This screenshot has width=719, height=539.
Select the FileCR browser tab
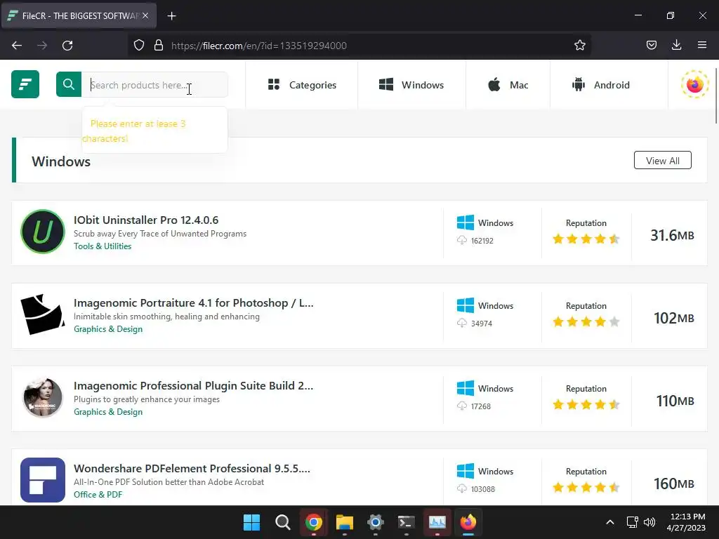79,15
